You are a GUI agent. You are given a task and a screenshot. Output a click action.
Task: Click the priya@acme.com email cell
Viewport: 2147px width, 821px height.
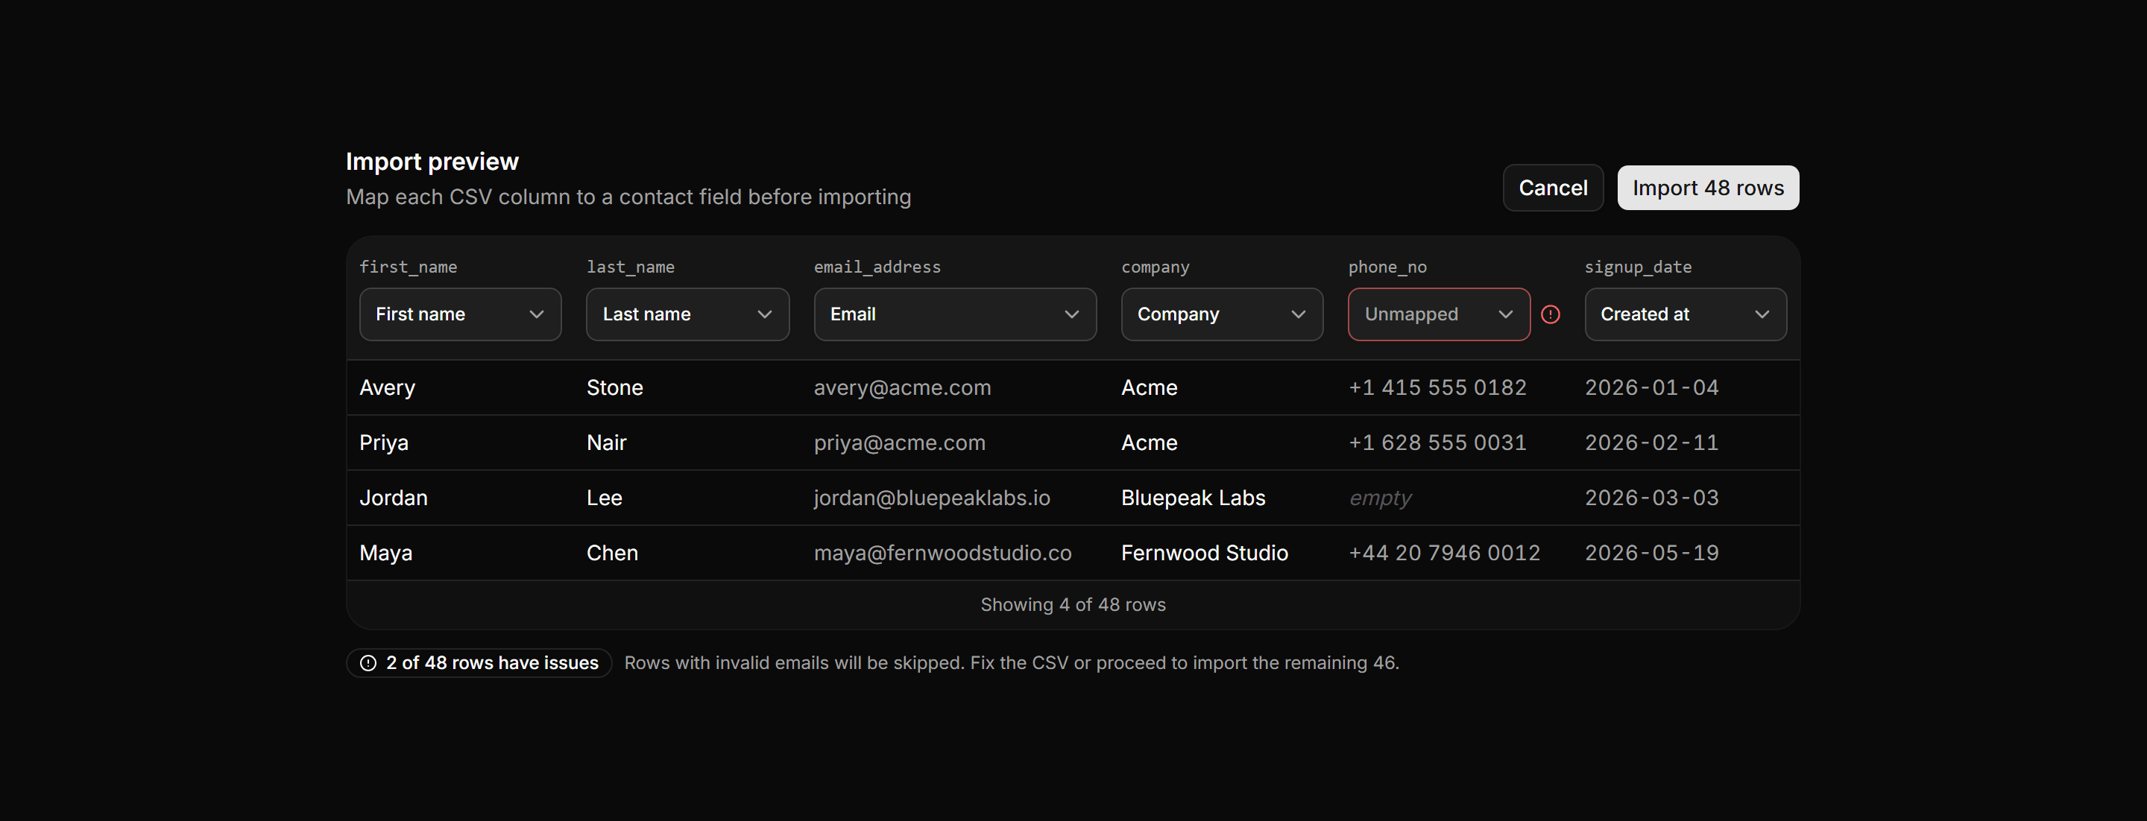(x=899, y=443)
